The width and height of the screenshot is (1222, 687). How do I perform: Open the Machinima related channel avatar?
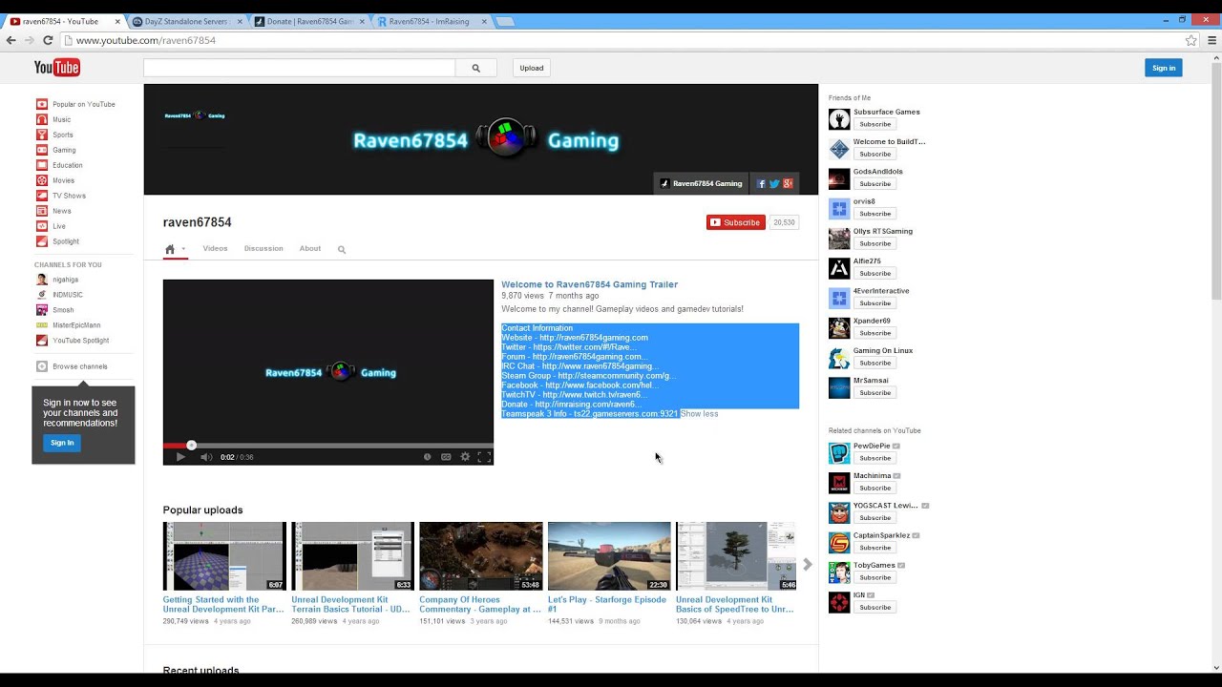[x=839, y=483]
